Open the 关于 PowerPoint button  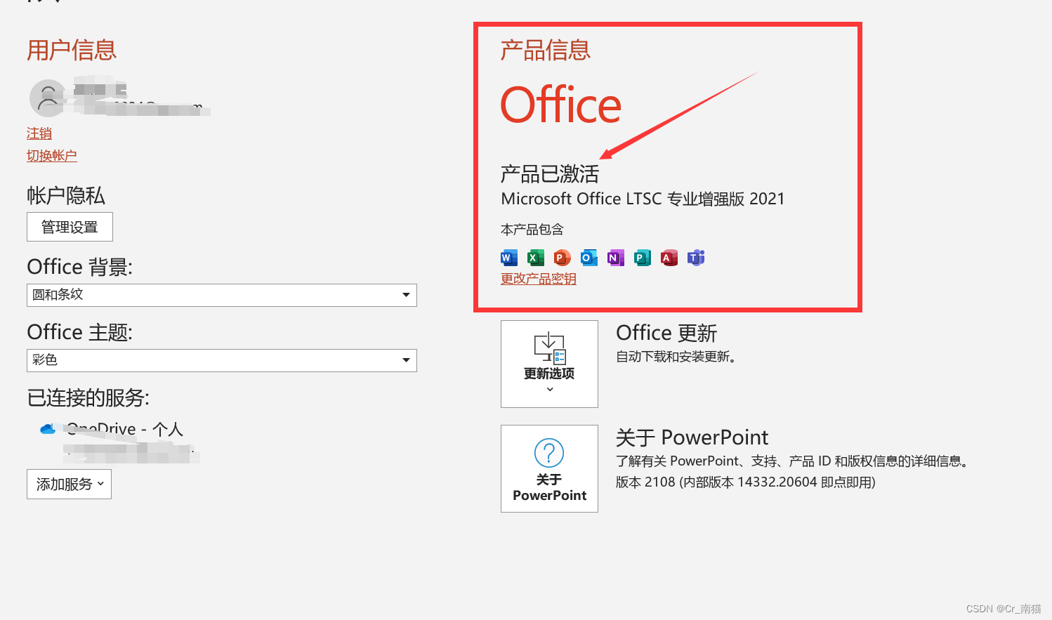(x=549, y=468)
